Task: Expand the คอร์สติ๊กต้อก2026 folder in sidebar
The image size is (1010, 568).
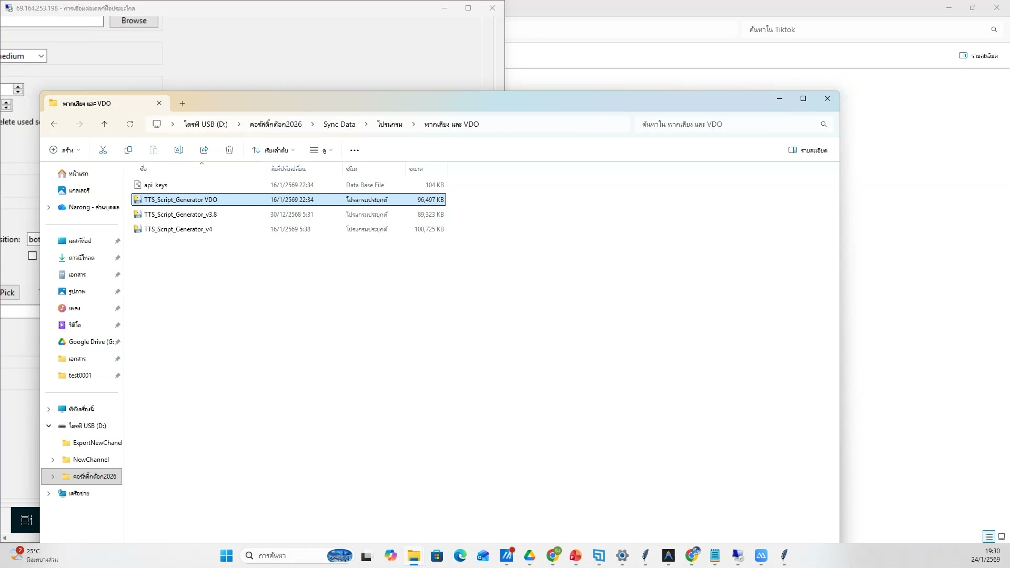Action: coord(52,476)
